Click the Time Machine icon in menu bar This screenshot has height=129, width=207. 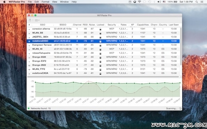coord(150,2)
